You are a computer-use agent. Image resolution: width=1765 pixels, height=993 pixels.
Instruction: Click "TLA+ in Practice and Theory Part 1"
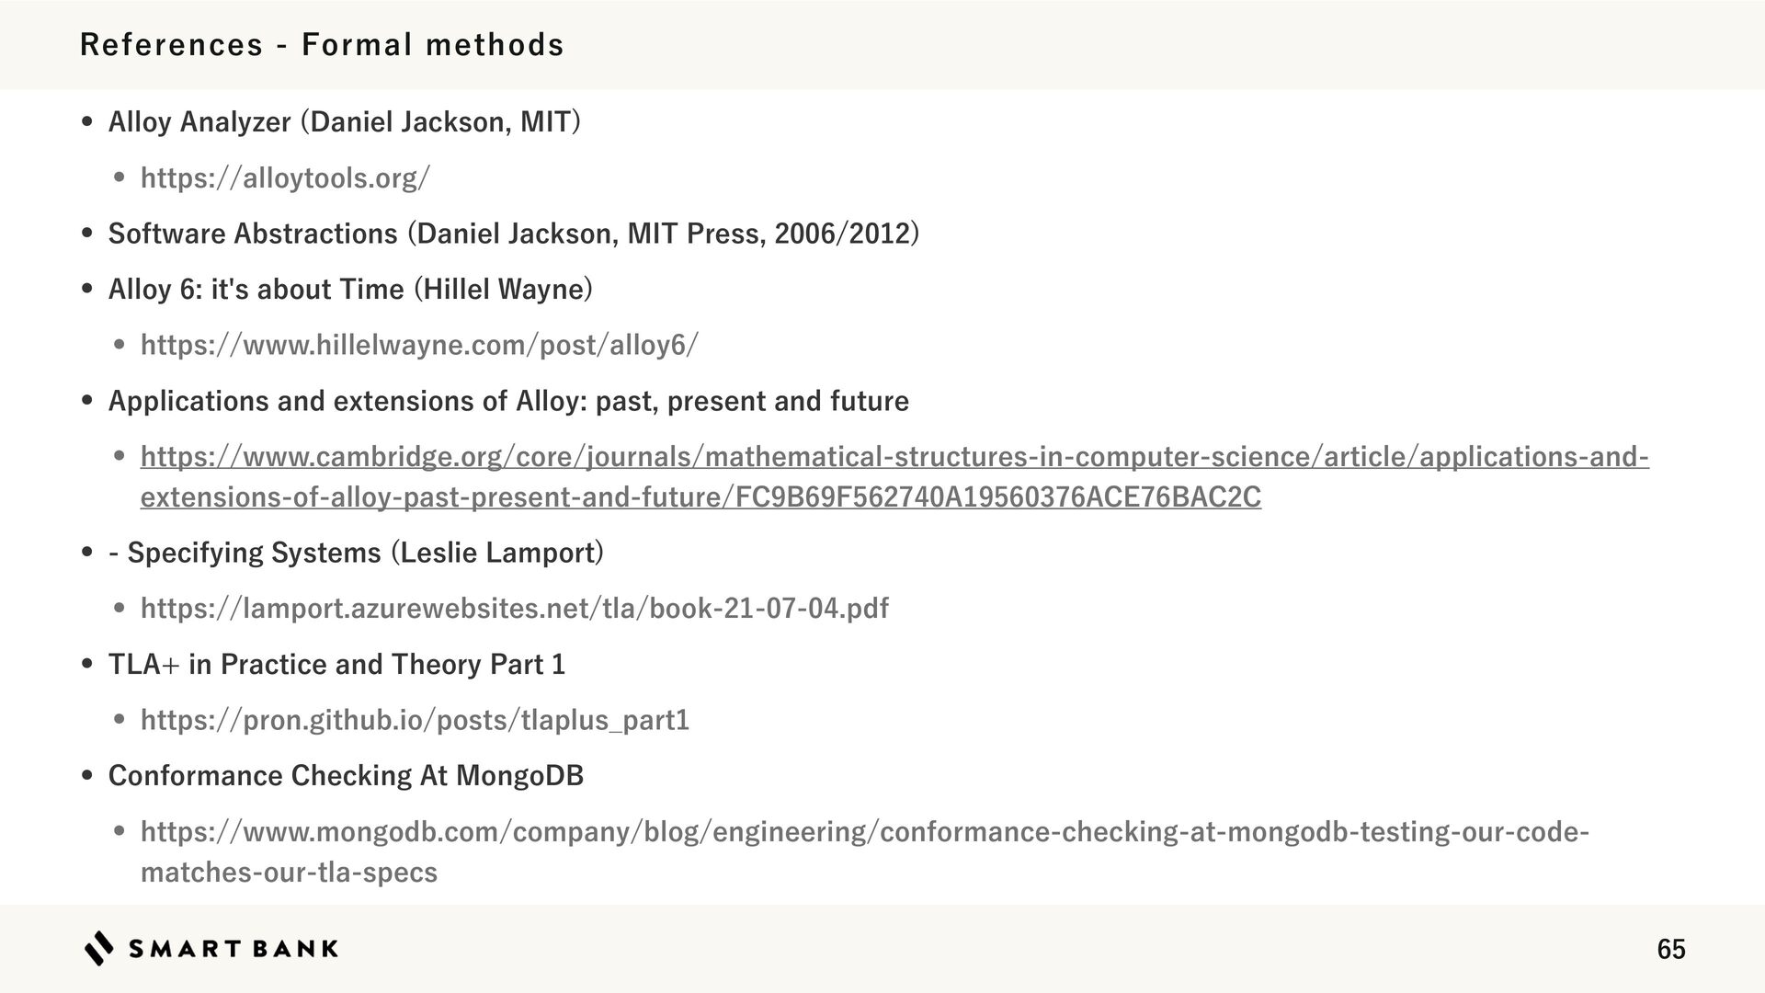(x=336, y=664)
